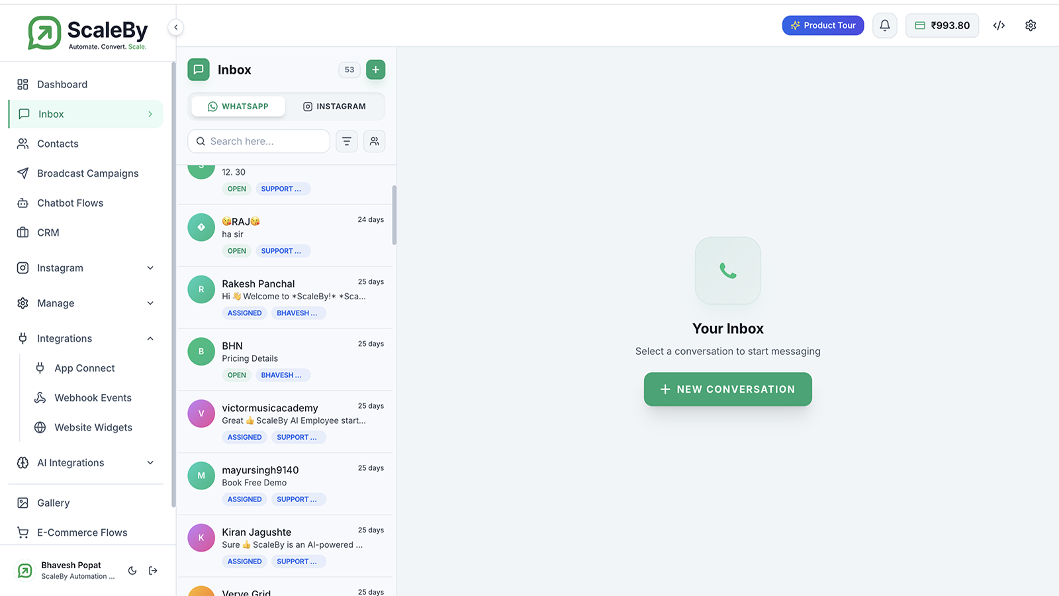The image size is (1059, 596).
Task: Click the phone icon above Your Inbox
Action: [728, 270]
